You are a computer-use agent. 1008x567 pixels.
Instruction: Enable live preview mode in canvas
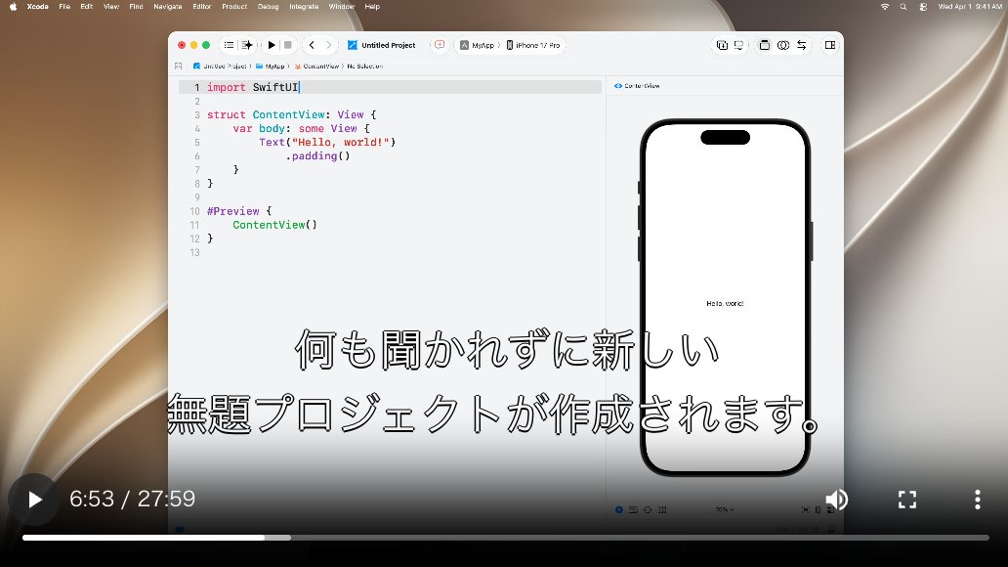tap(618, 509)
